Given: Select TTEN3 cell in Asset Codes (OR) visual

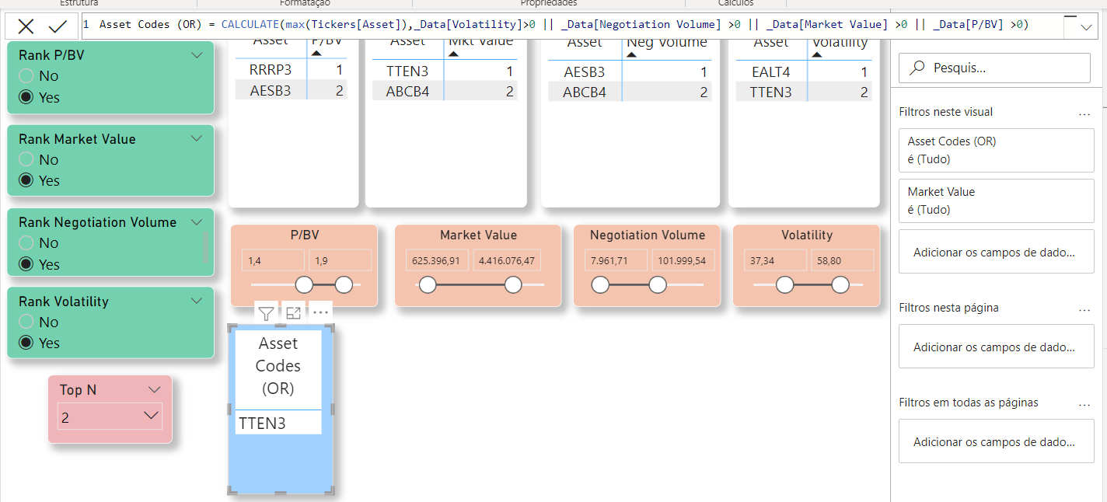Looking at the screenshot, I should coord(278,423).
